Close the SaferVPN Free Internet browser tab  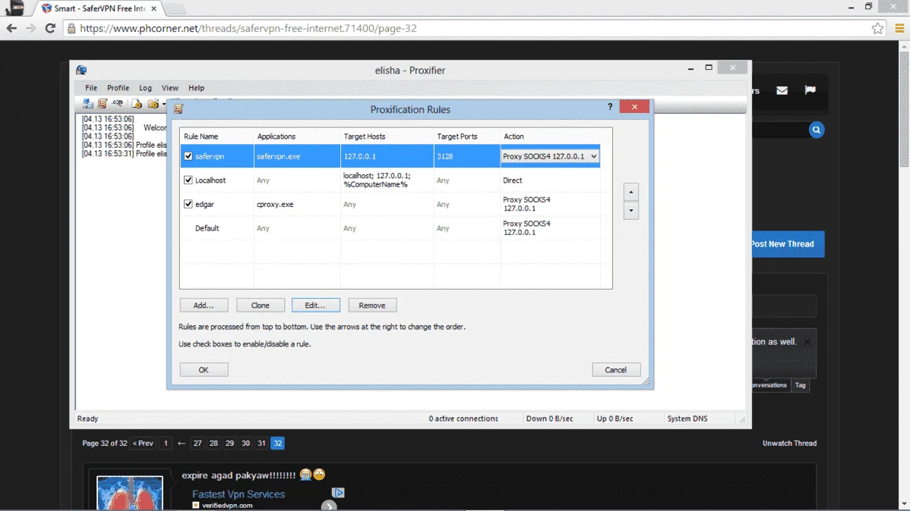point(153,8)
